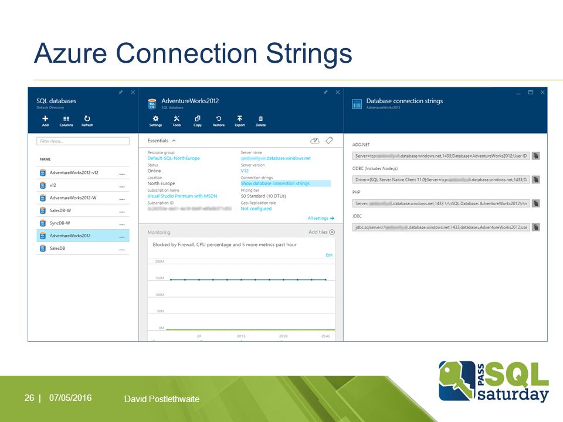This screenshot has width=563, height=422.
Task: Click the Database connection strings header icon
Action: coord(357,104)
